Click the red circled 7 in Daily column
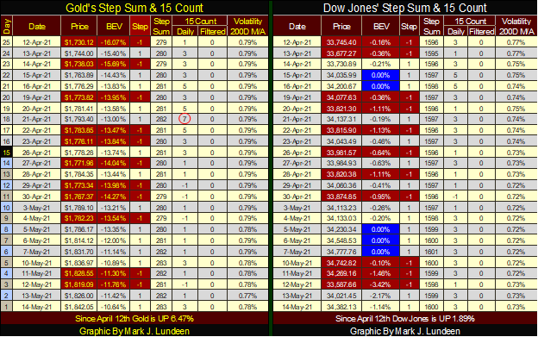 [185, 119]
